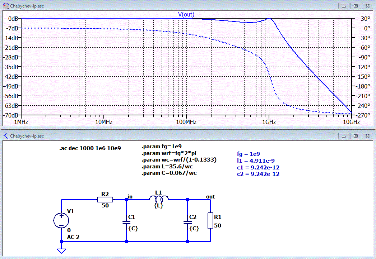Click the 'fg = 1e9' comment
This screenshot has height=259, width=376.
click(x=249, y=154)
